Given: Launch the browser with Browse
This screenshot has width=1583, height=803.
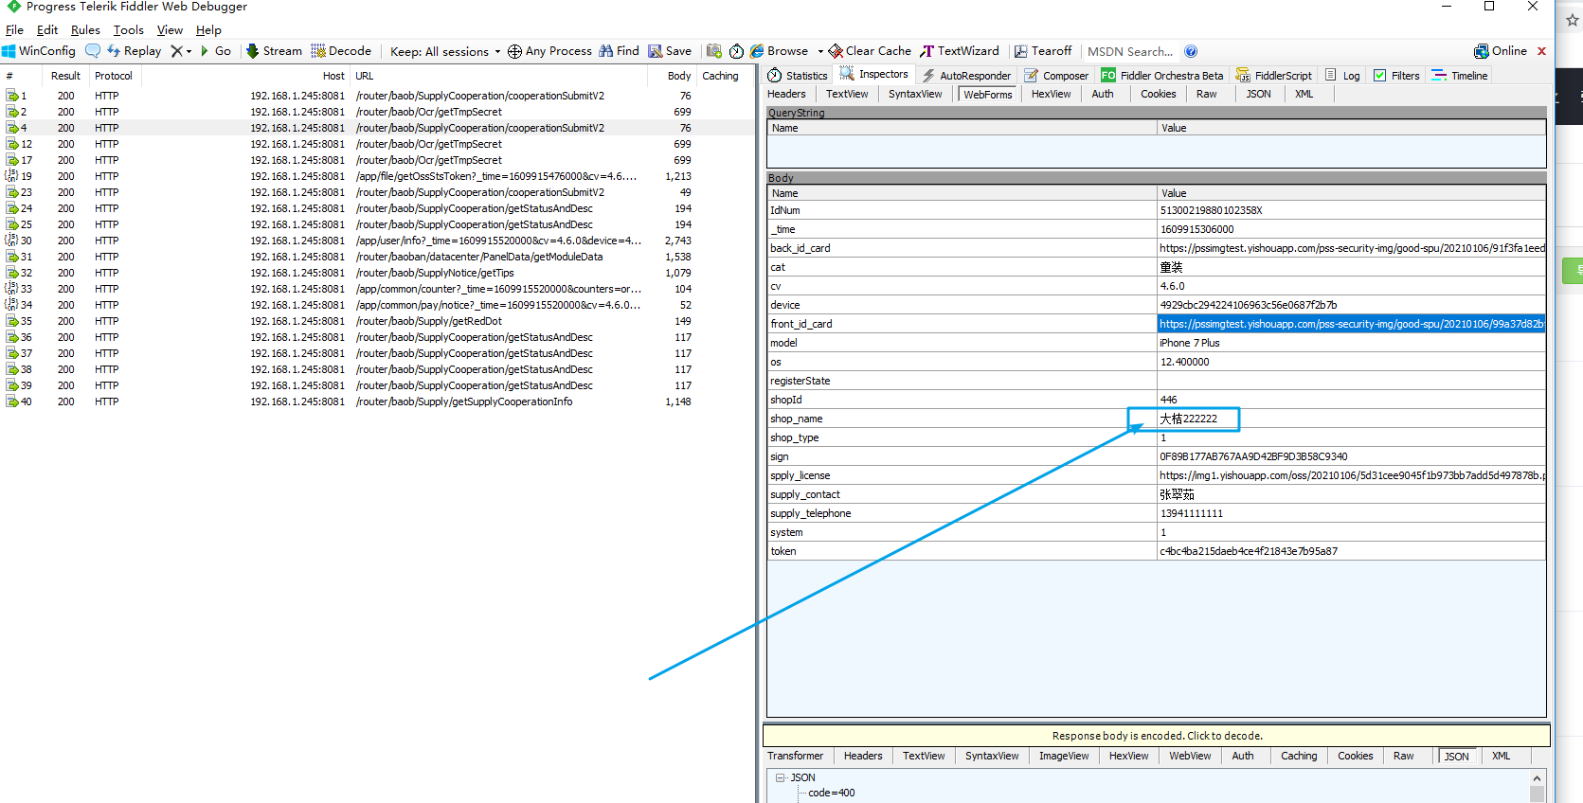Looking at the screenshot, I should tap(779, 51).
